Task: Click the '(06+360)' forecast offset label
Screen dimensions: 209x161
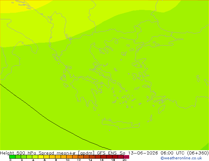Action: (198, 153)
